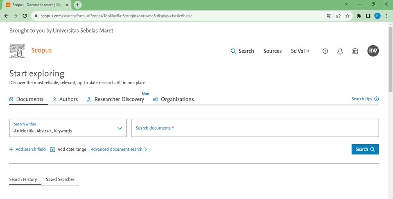Bookmark this page with the star

click(x=348, y=16)
